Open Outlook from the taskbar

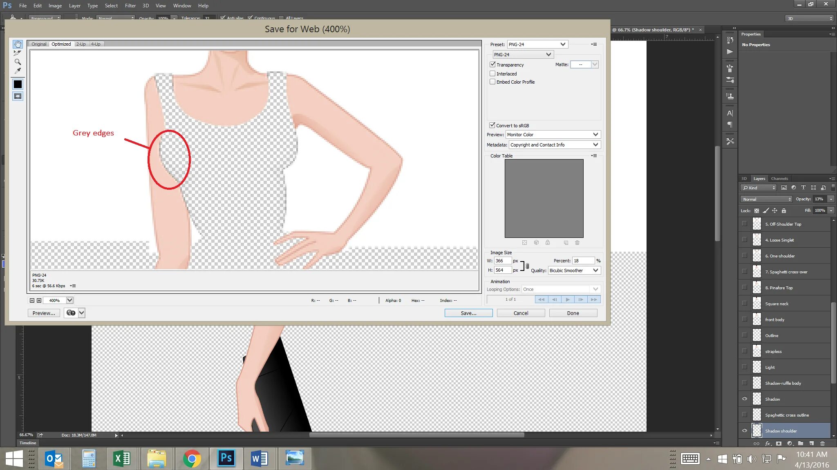click(x=54, y=459)
